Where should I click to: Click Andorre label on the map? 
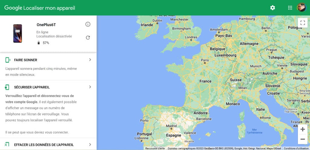click(201, 113)
